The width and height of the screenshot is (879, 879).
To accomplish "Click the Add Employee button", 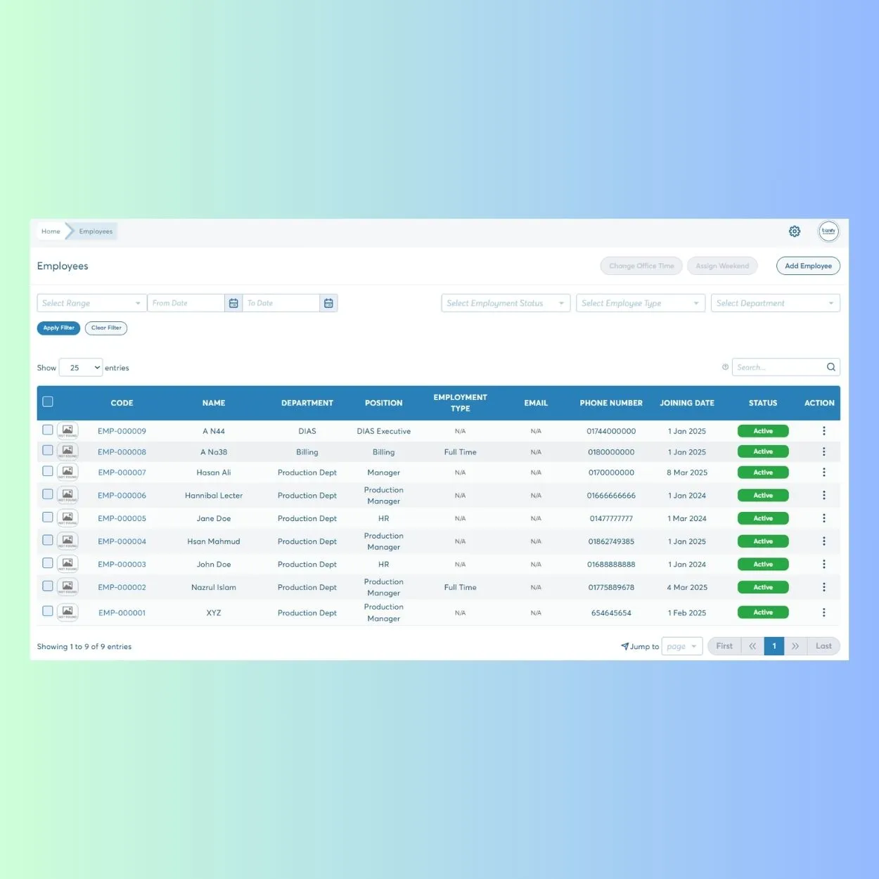I will 808,266.
